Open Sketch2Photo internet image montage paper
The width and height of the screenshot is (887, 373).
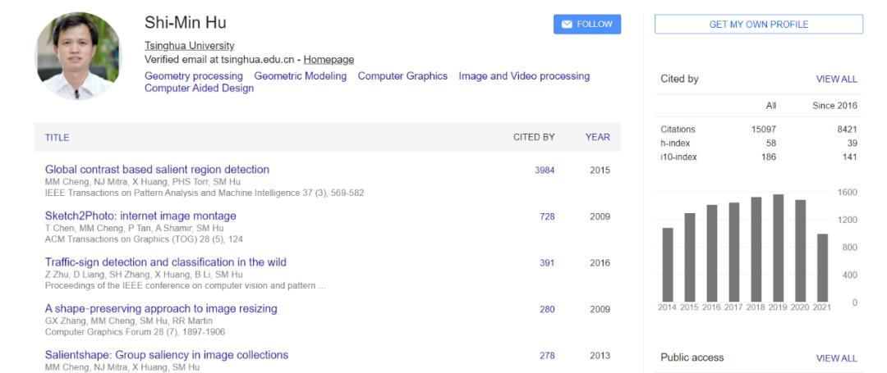(x=140, y=216)
